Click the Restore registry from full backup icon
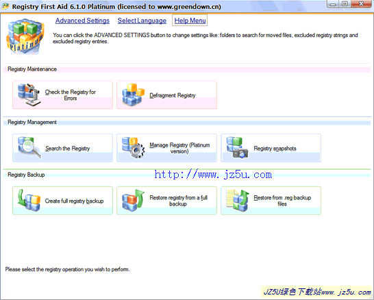Image resolution: width=374 pixels, height=300 pixels. tap(134, 200)
